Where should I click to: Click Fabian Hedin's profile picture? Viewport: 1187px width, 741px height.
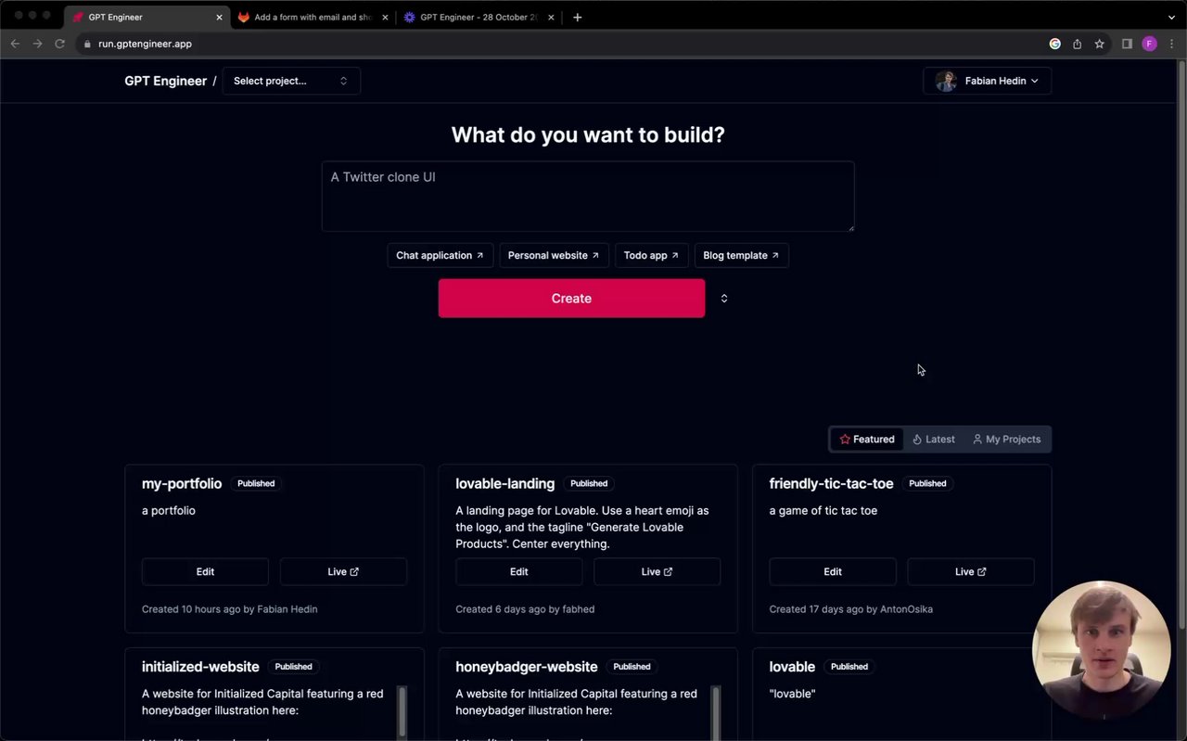pos(946,81)
